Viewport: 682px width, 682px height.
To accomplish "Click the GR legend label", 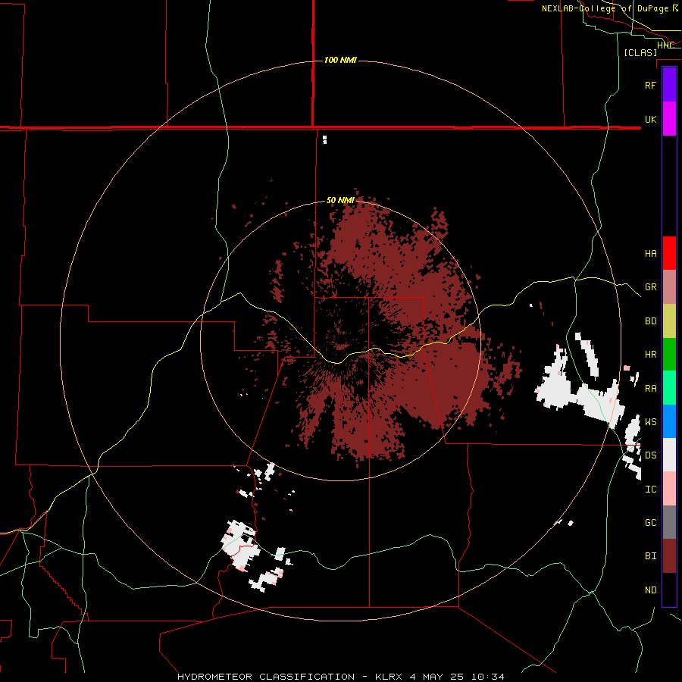I will 650,287.
